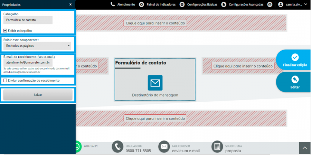Enable Enviar confirmação de recebimento checkbox
311x155 pixels.
[5, 81]
